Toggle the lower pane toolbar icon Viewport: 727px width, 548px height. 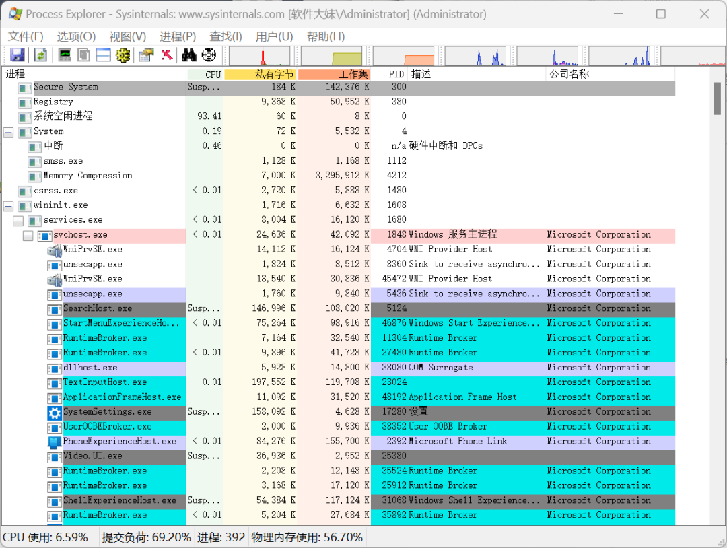(x=103, y=55)
